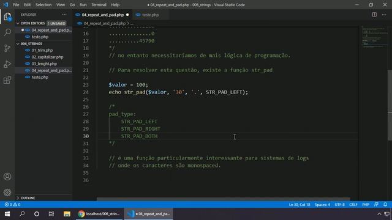Click the horizontal editor scrollbar
392x220 pixels.
click(x=223, y=199)
